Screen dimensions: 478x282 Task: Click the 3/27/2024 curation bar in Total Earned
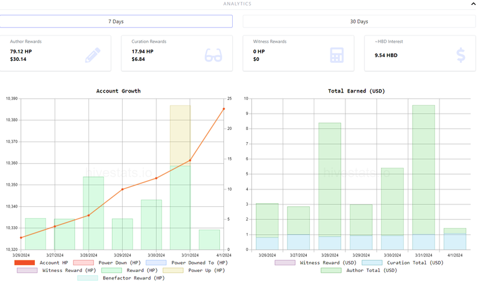pyautogui.click(x=299, y=242)
